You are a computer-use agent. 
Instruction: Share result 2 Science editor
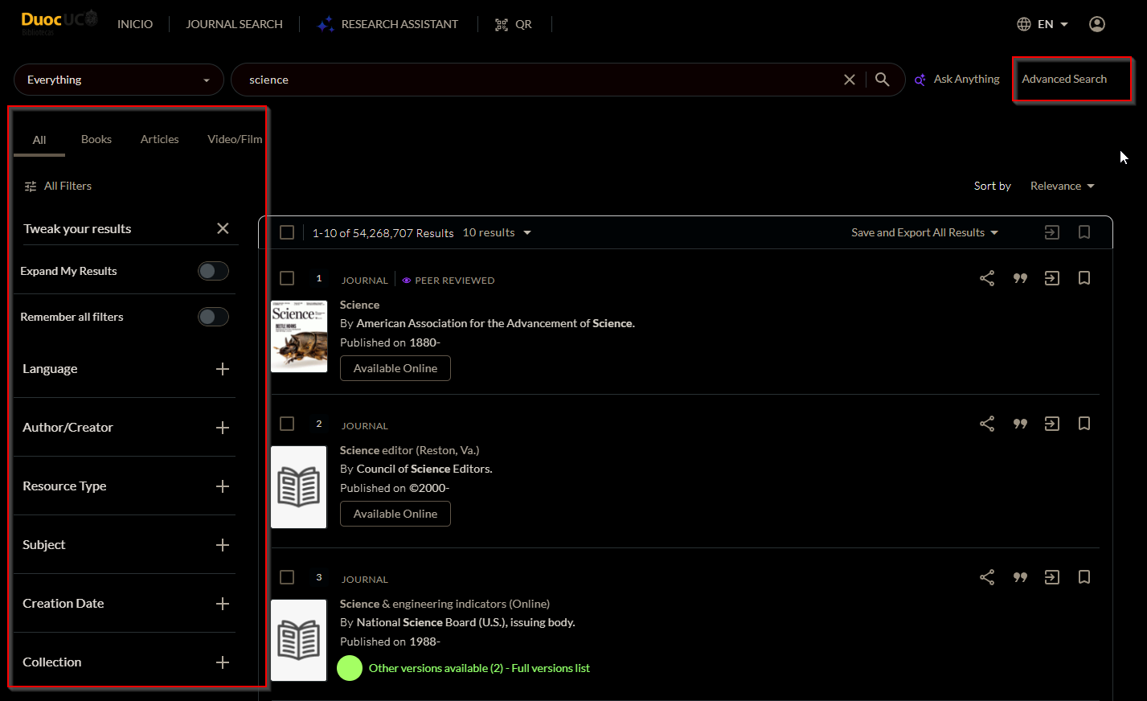[987, 424]
